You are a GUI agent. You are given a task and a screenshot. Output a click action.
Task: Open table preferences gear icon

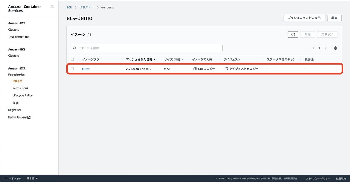point(335,48)
